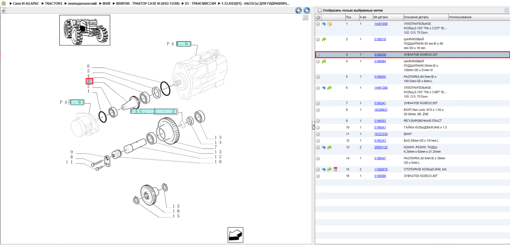Open 'MXM190 - ТРАКТОР CASE IH' breadcrumb
510x245 pixels.
tap(148, 3)
